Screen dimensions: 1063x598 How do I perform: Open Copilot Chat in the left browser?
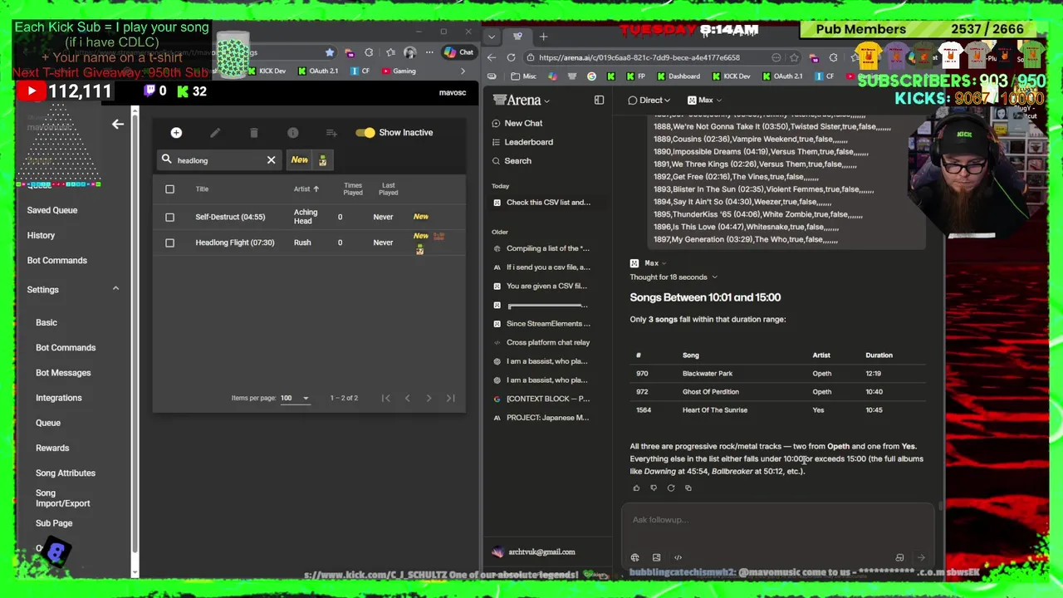pos(458,52)
